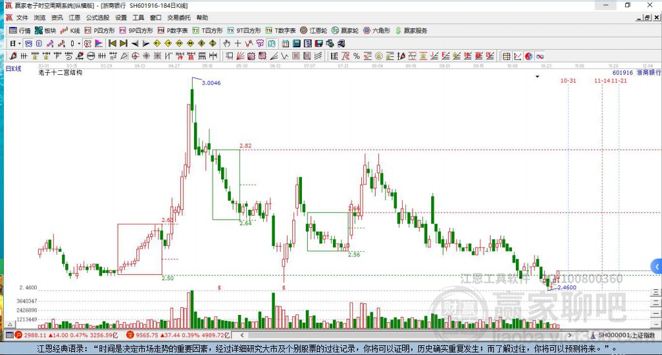The image size is (662, 355).
Task: Open the small chart options dropdown arrow
Action: tap(537, 77)
